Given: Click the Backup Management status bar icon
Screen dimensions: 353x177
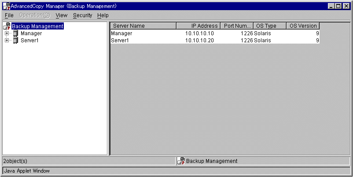Looking at the screenshot, I should 181,161.
